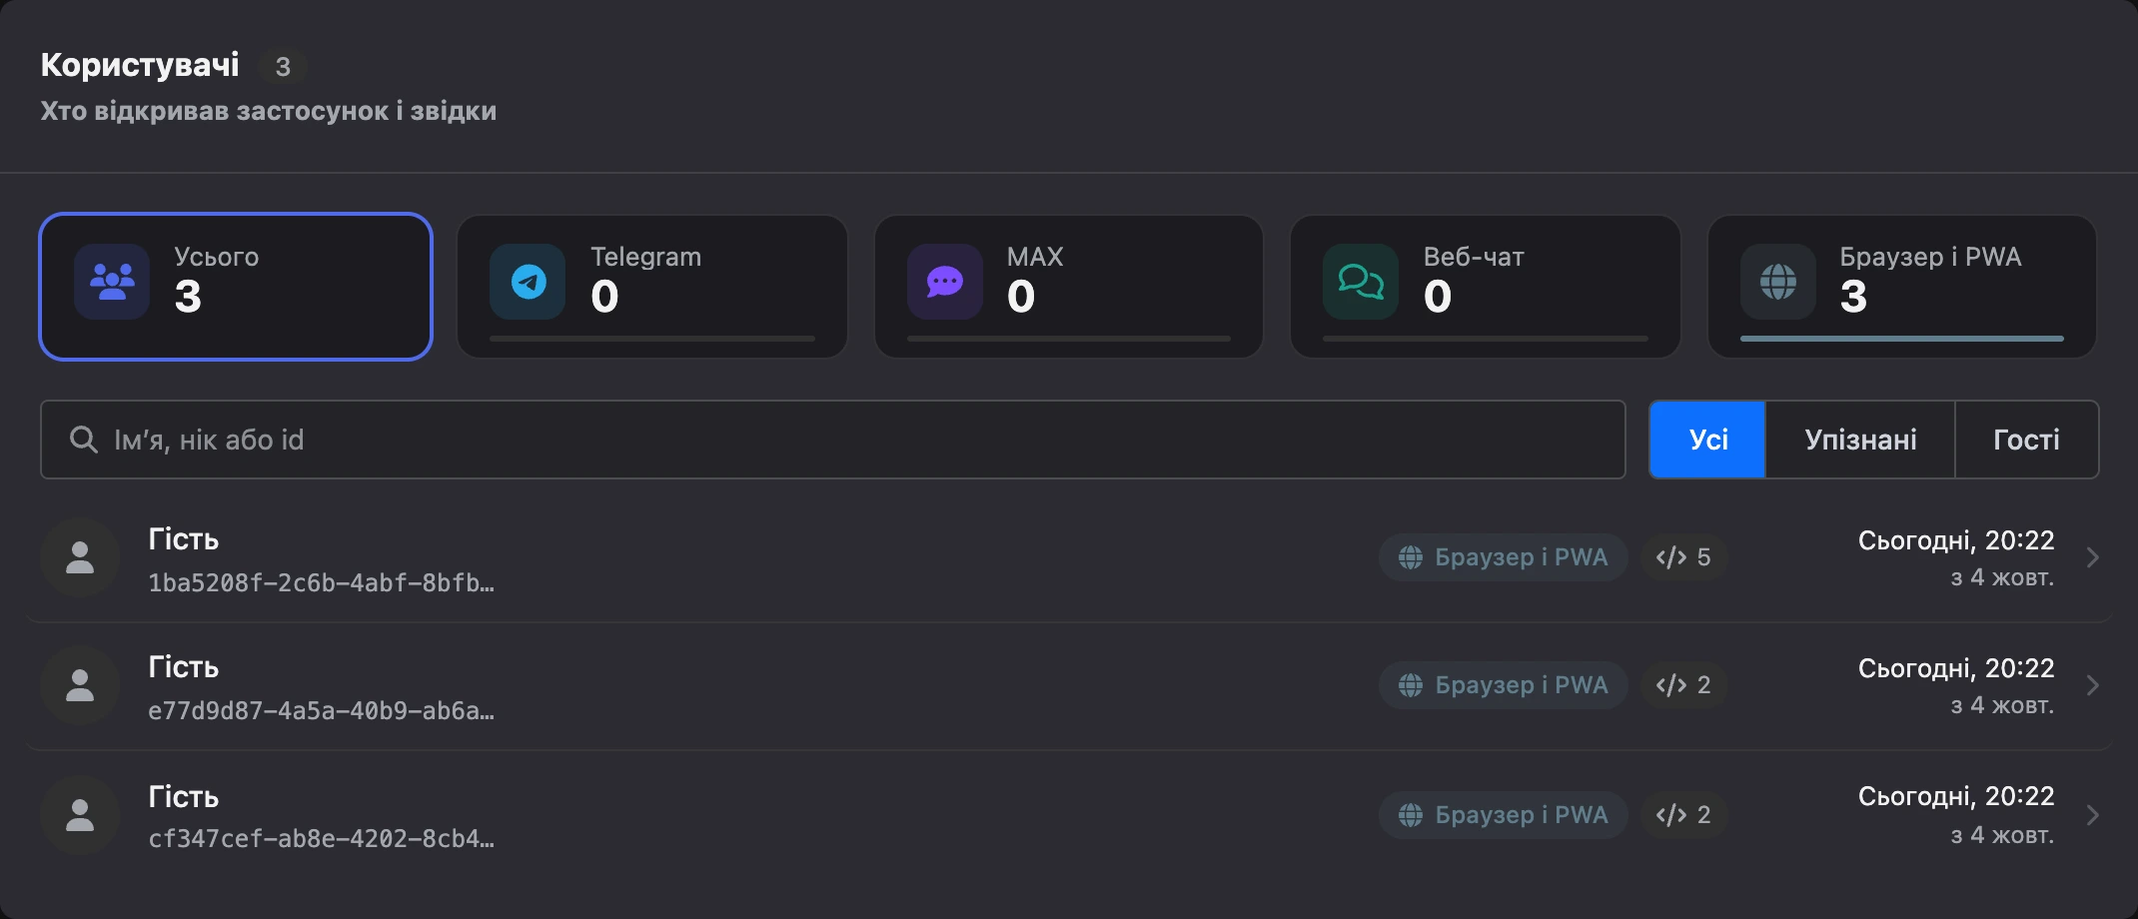Screen dimensions: 2138x919
Task: Click the Браузер і PWA card progress bar
Action: point(1902,339)
